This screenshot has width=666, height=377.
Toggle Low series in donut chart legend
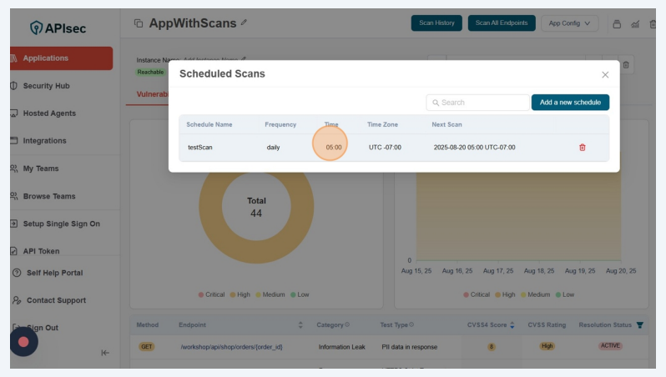pyautogui.click(x=299, y=294)
